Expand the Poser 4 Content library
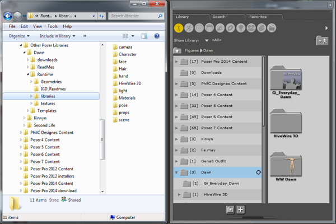The image size is (336, 224). [177, 95]
